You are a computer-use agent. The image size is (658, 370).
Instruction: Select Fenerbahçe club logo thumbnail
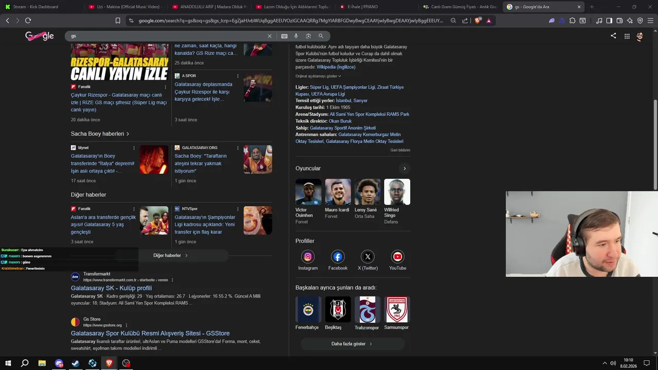click(308, 309)
